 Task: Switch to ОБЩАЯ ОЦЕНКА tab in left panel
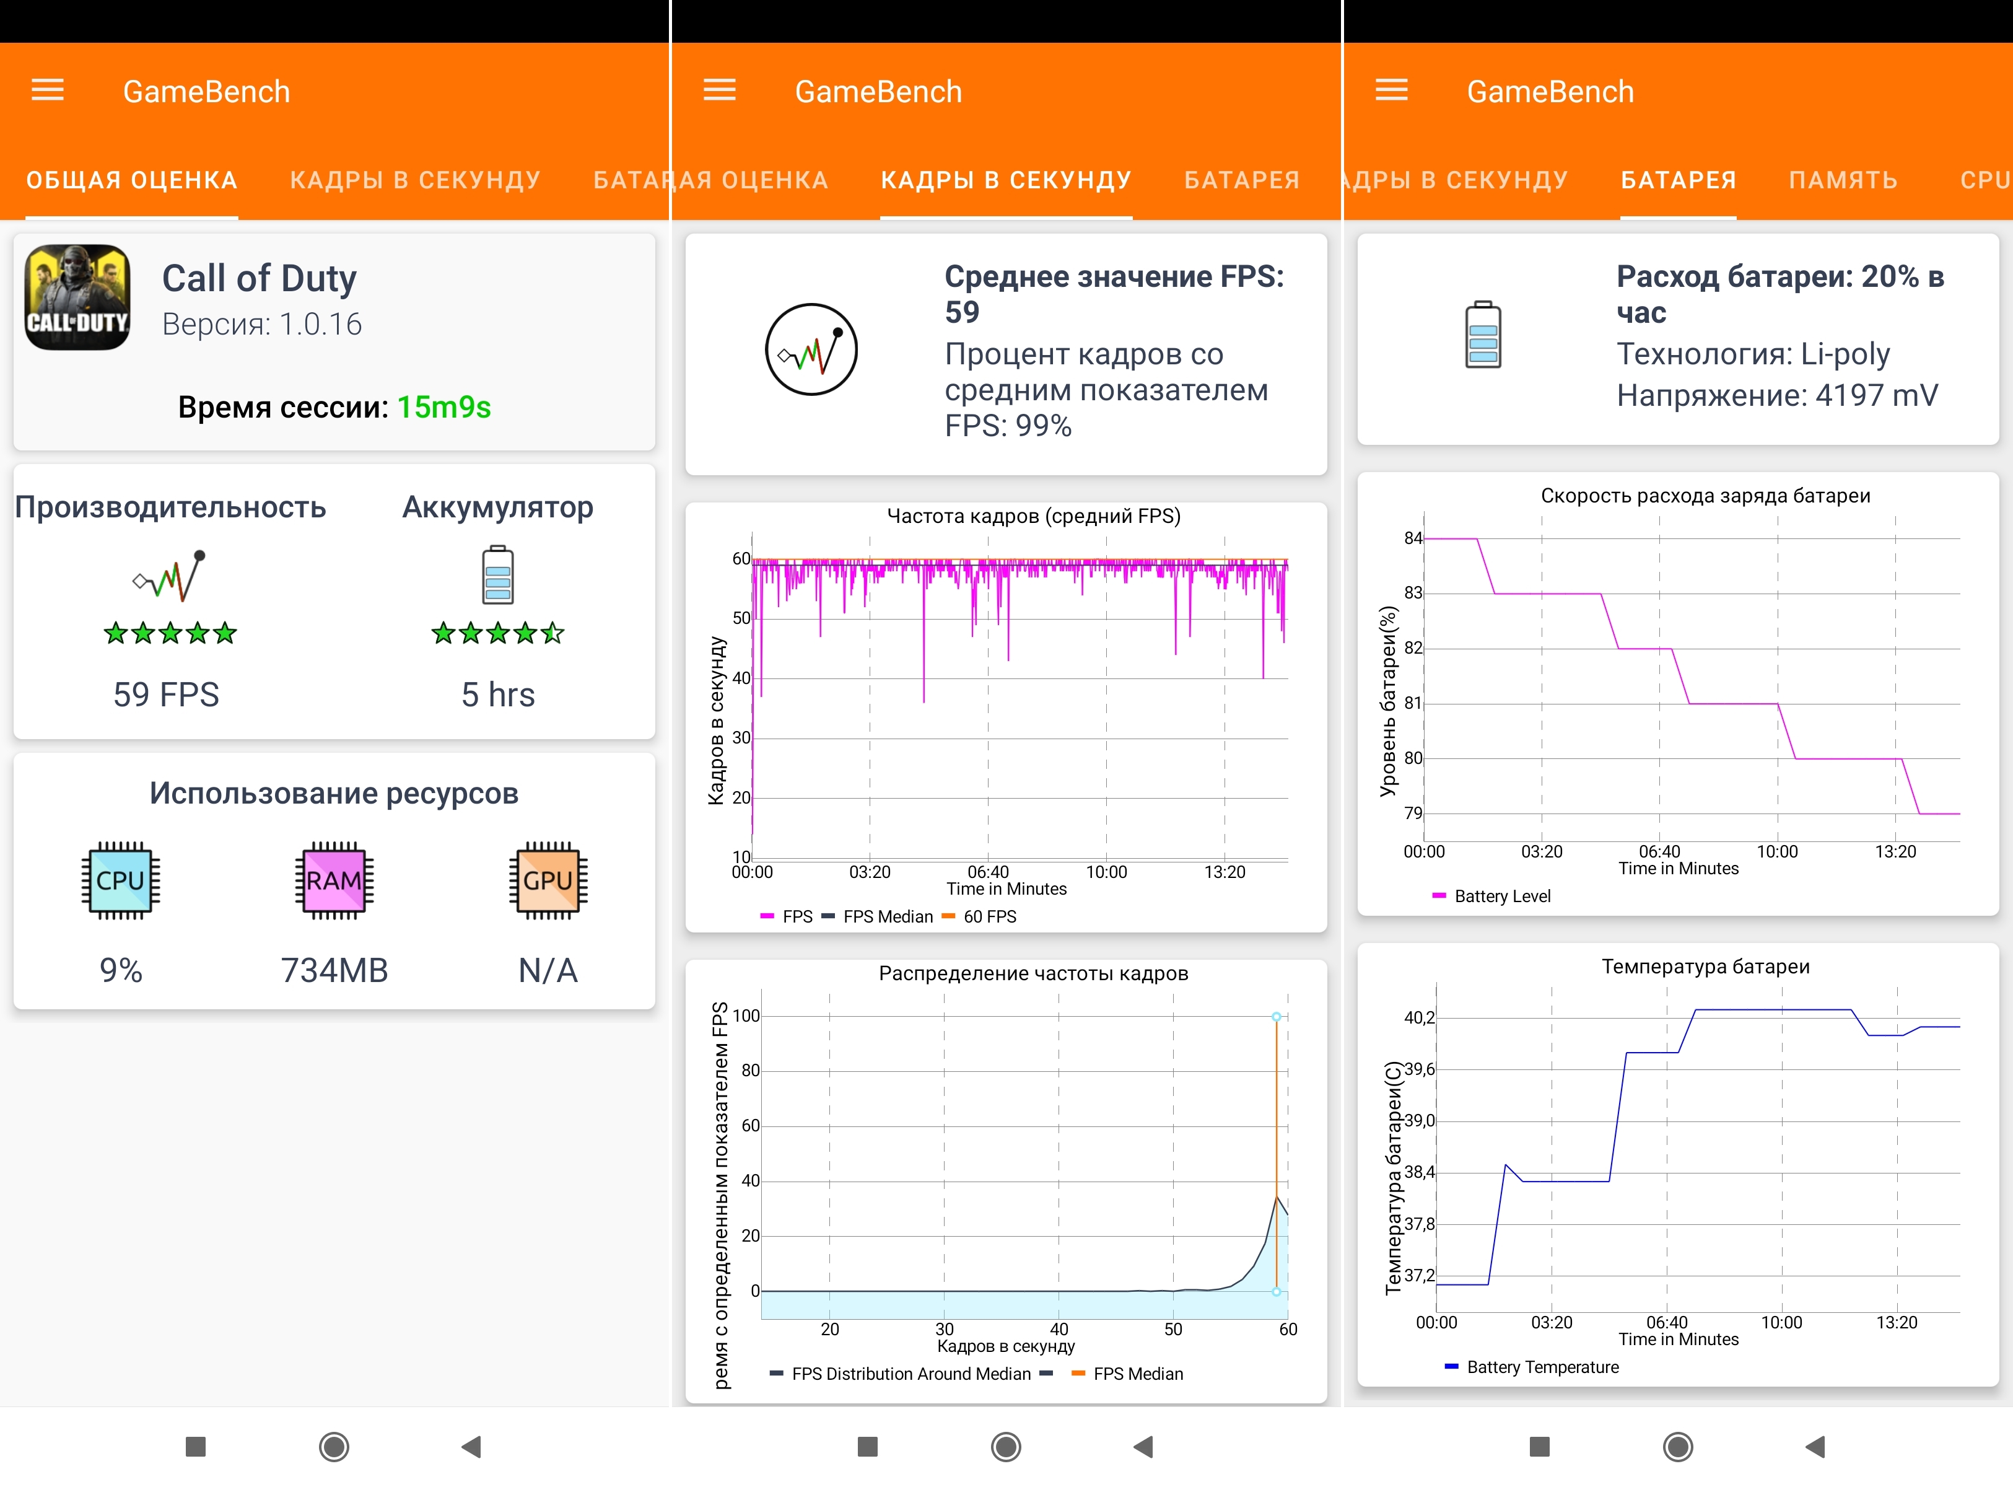[x=131, y=180]
